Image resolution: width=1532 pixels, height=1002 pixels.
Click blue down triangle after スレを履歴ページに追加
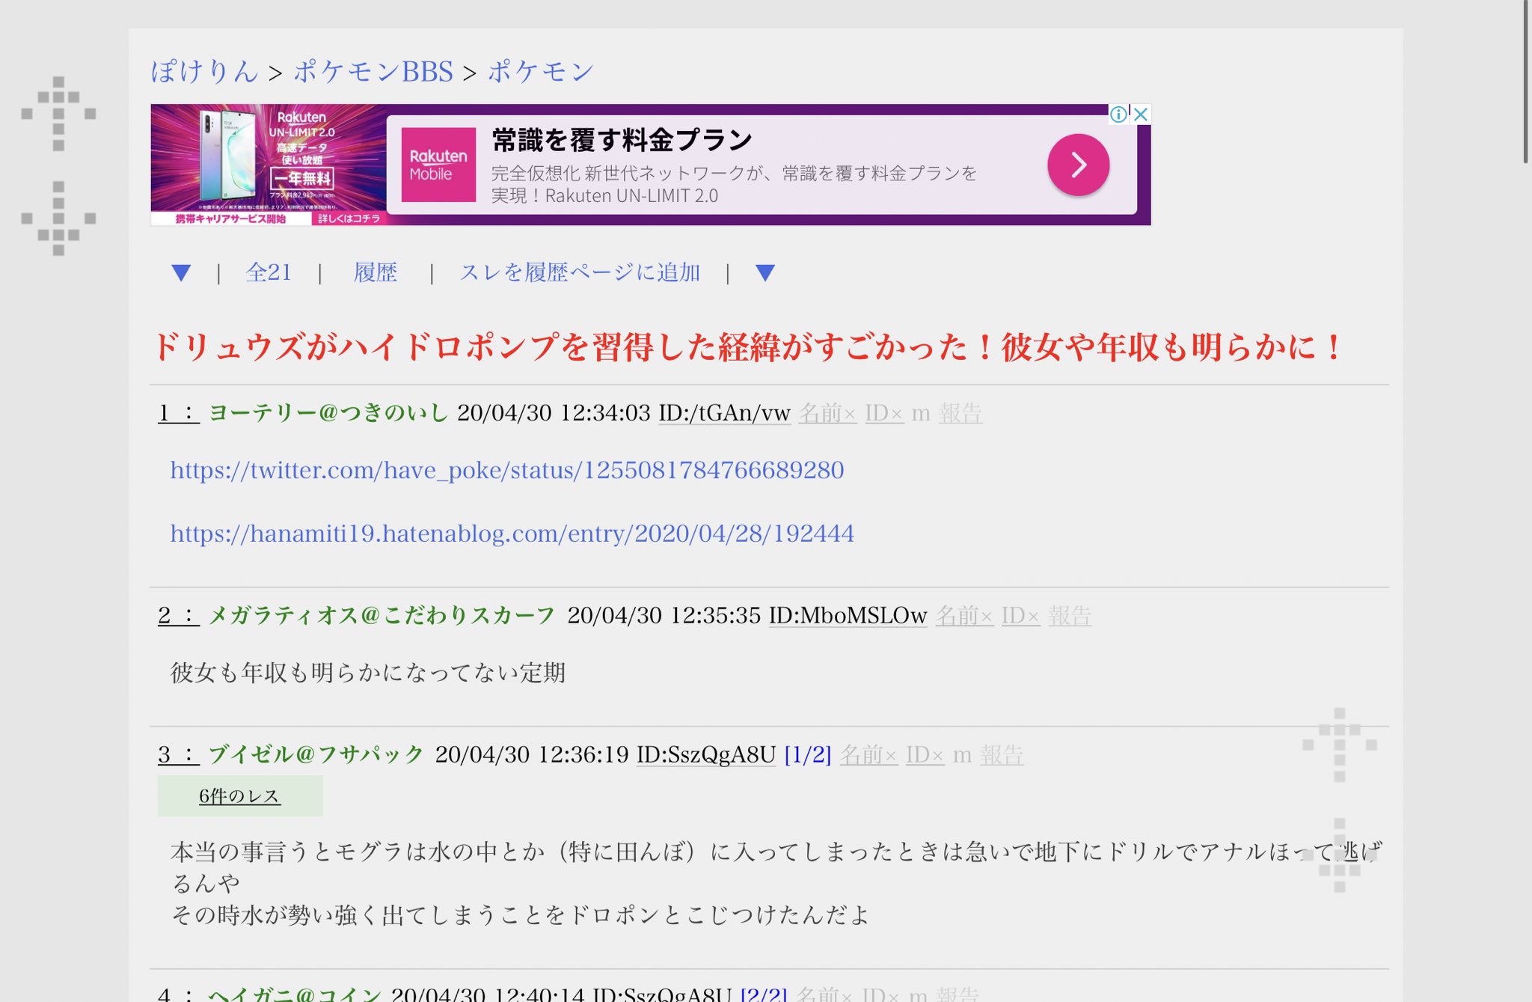coord(765,272)
